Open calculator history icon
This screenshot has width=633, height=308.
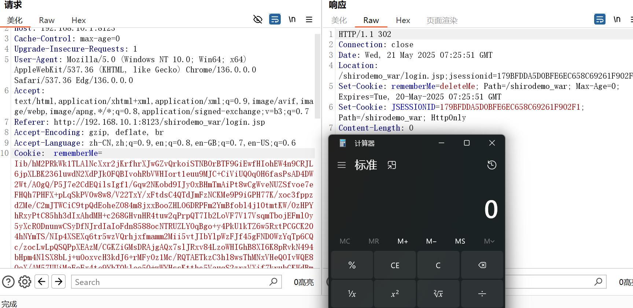point(492,165)
